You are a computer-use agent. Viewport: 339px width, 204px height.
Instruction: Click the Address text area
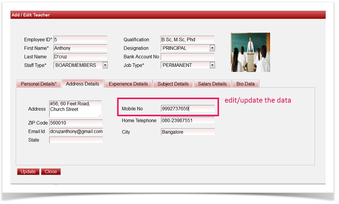click(x=75, y=109)
